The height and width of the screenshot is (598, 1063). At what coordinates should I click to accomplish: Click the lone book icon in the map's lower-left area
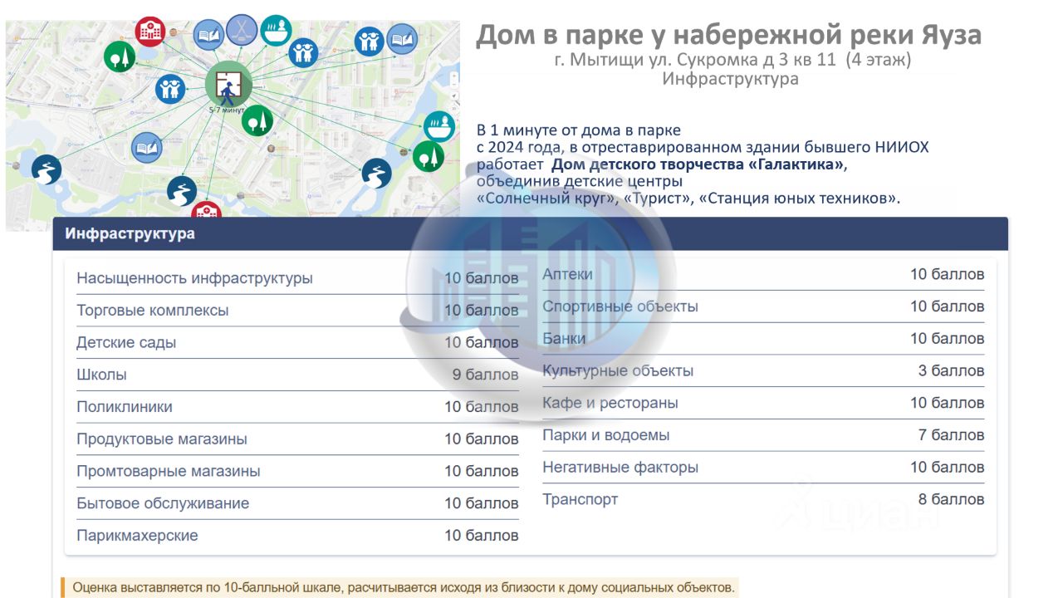(147, 148)
